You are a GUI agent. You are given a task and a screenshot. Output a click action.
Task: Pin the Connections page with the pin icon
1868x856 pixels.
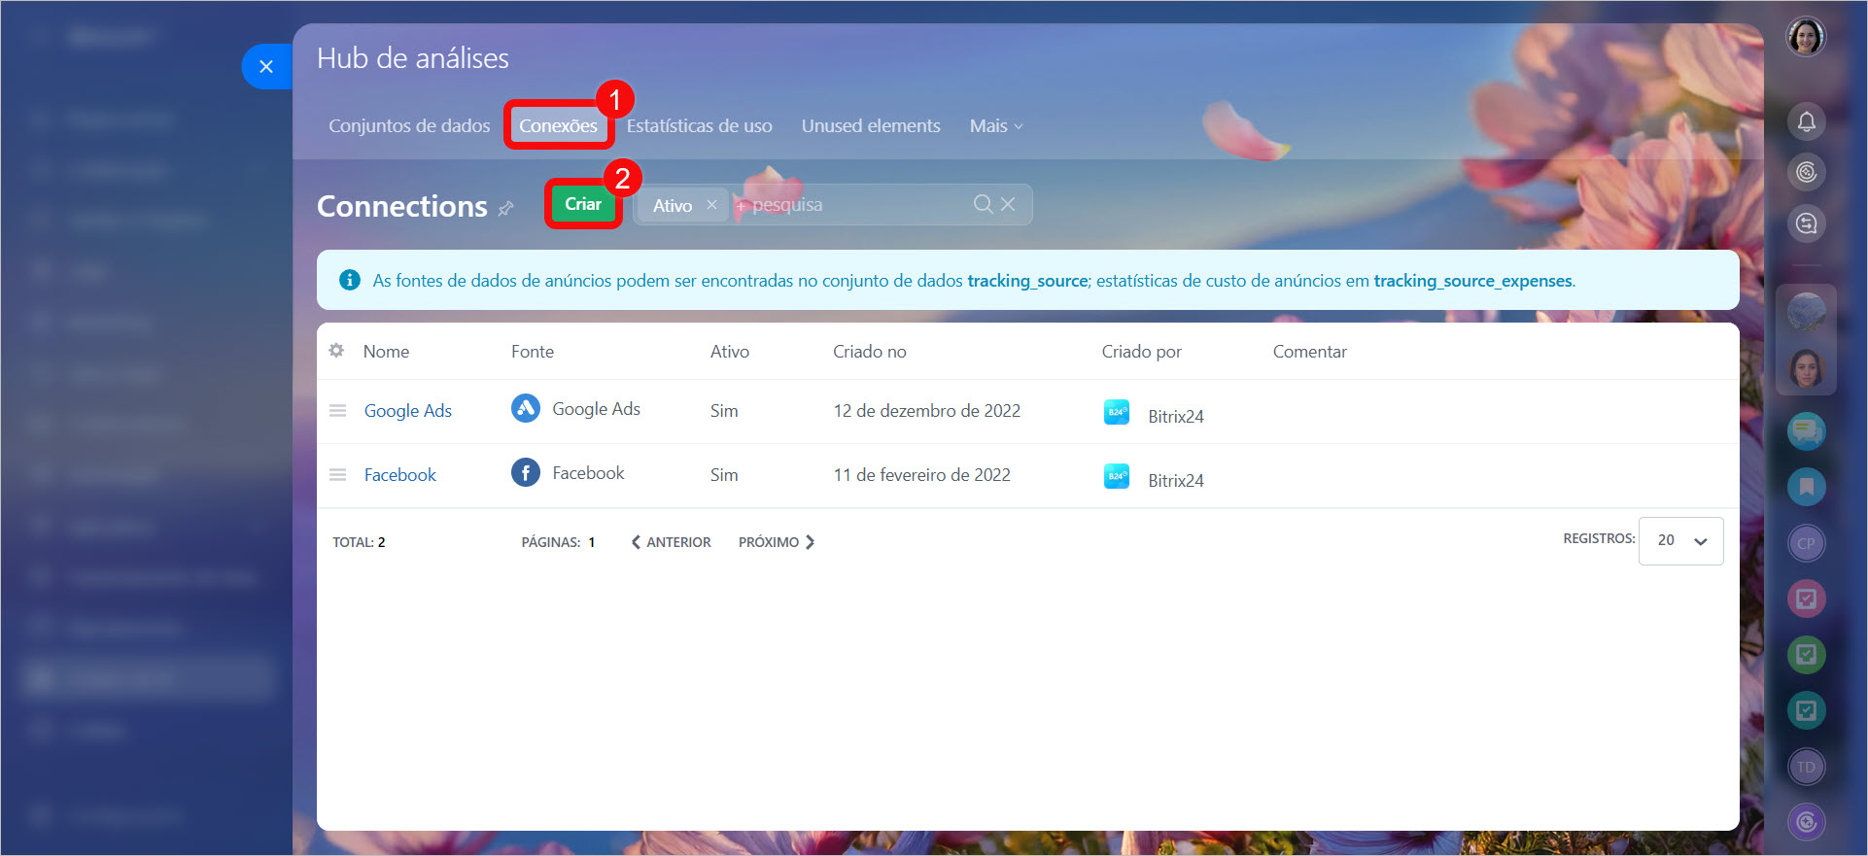[505, 208]
